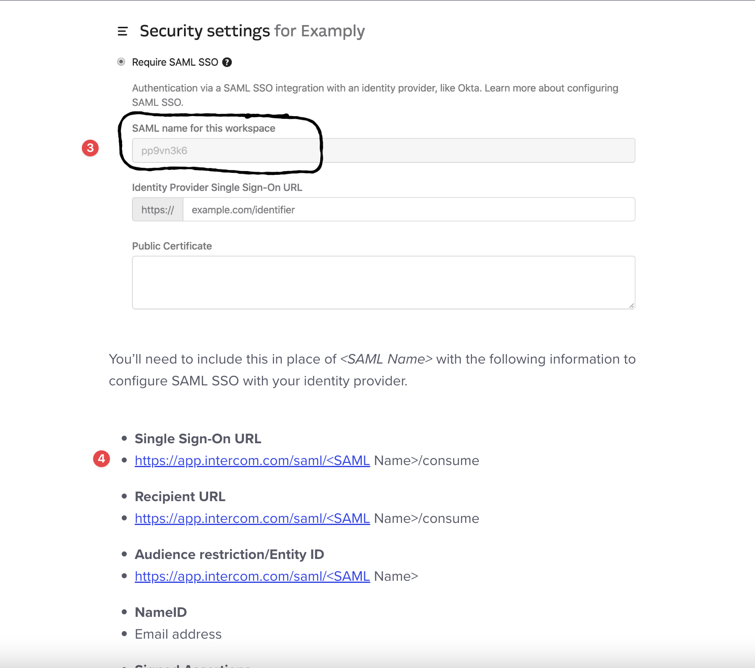Click the Security settings page heading

click(252, 31)
